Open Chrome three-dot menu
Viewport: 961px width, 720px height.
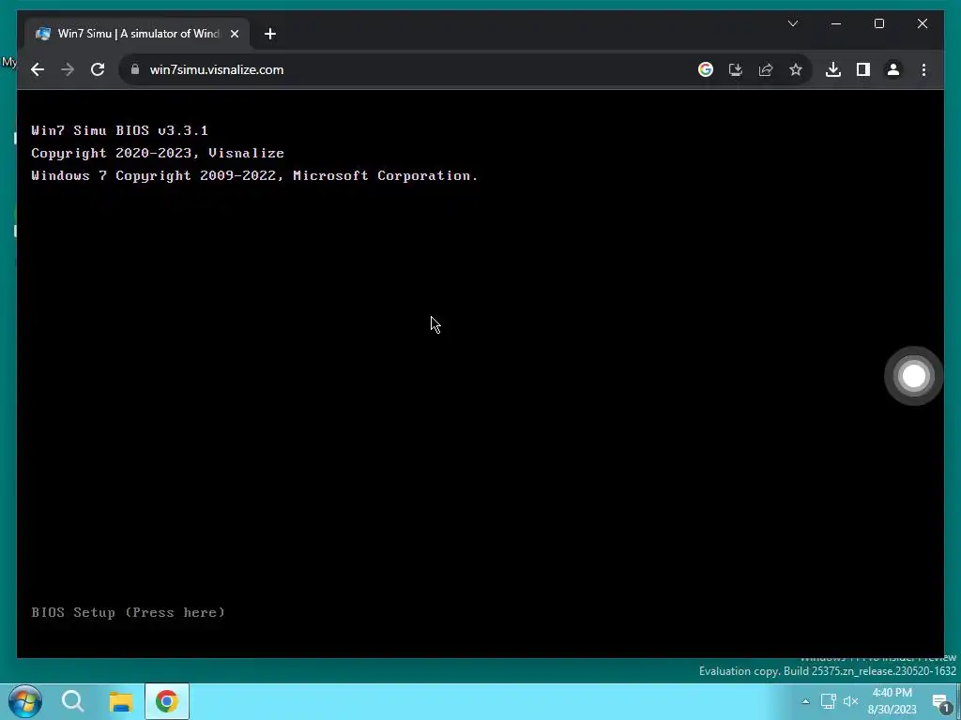[923, 69]
